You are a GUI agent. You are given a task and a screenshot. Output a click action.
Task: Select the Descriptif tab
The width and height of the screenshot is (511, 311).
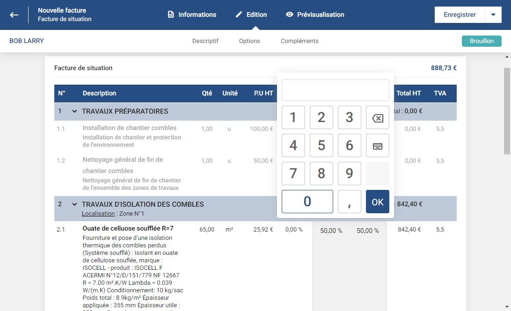205,41
